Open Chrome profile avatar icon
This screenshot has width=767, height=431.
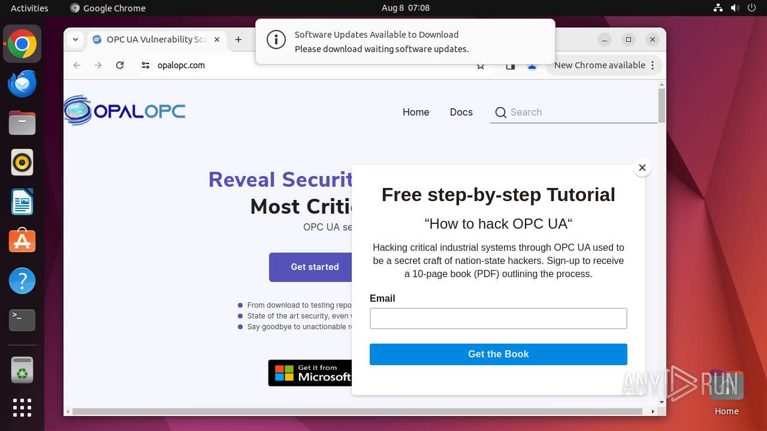(532, 65)
